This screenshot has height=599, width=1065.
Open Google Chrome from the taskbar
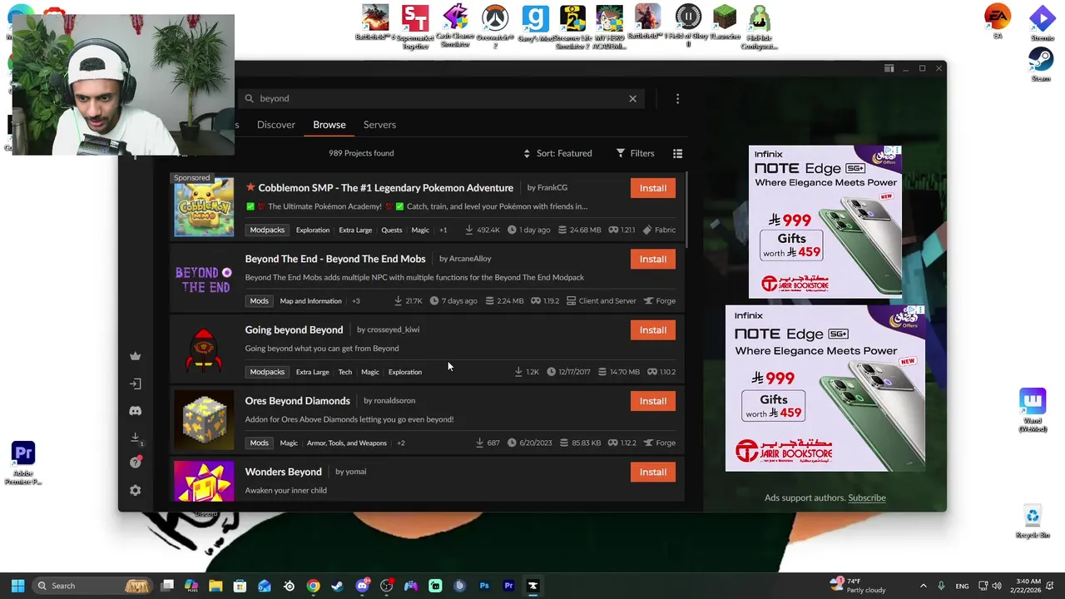click(313, 586)
